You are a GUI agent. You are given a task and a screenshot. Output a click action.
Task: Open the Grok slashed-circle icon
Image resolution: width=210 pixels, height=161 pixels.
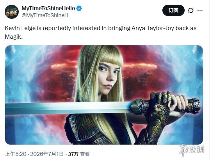pyautogui.click(x=190, y=10)
